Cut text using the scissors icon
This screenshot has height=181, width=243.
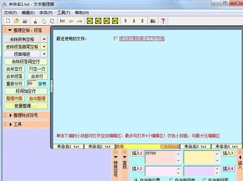click(x=35, y=21)
